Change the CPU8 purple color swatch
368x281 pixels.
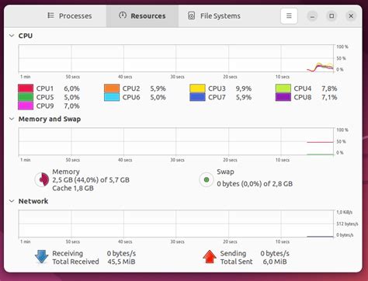pos(283,97)
